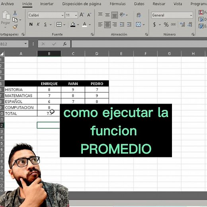Click the text orientation icon
The width and height of the screenshot is (207, 207).
pyautogui.click(x=122, y=15)
